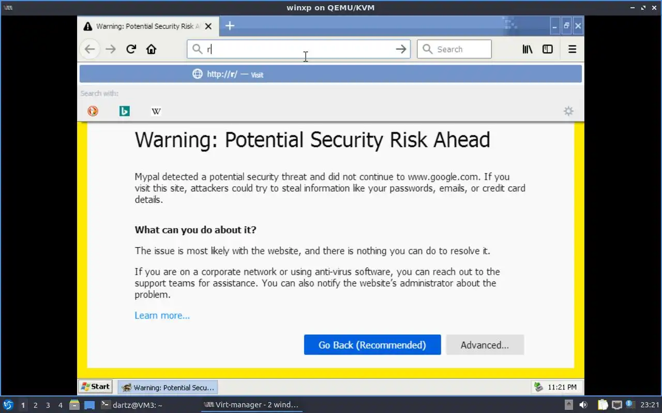Viewport: 662px width, 413px height.
Task: Select the Warning taskbar window button
Action: pos(167,387)
